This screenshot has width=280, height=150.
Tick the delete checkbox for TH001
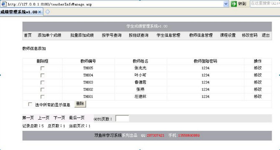pyautogui.click(x=42, y=97)
